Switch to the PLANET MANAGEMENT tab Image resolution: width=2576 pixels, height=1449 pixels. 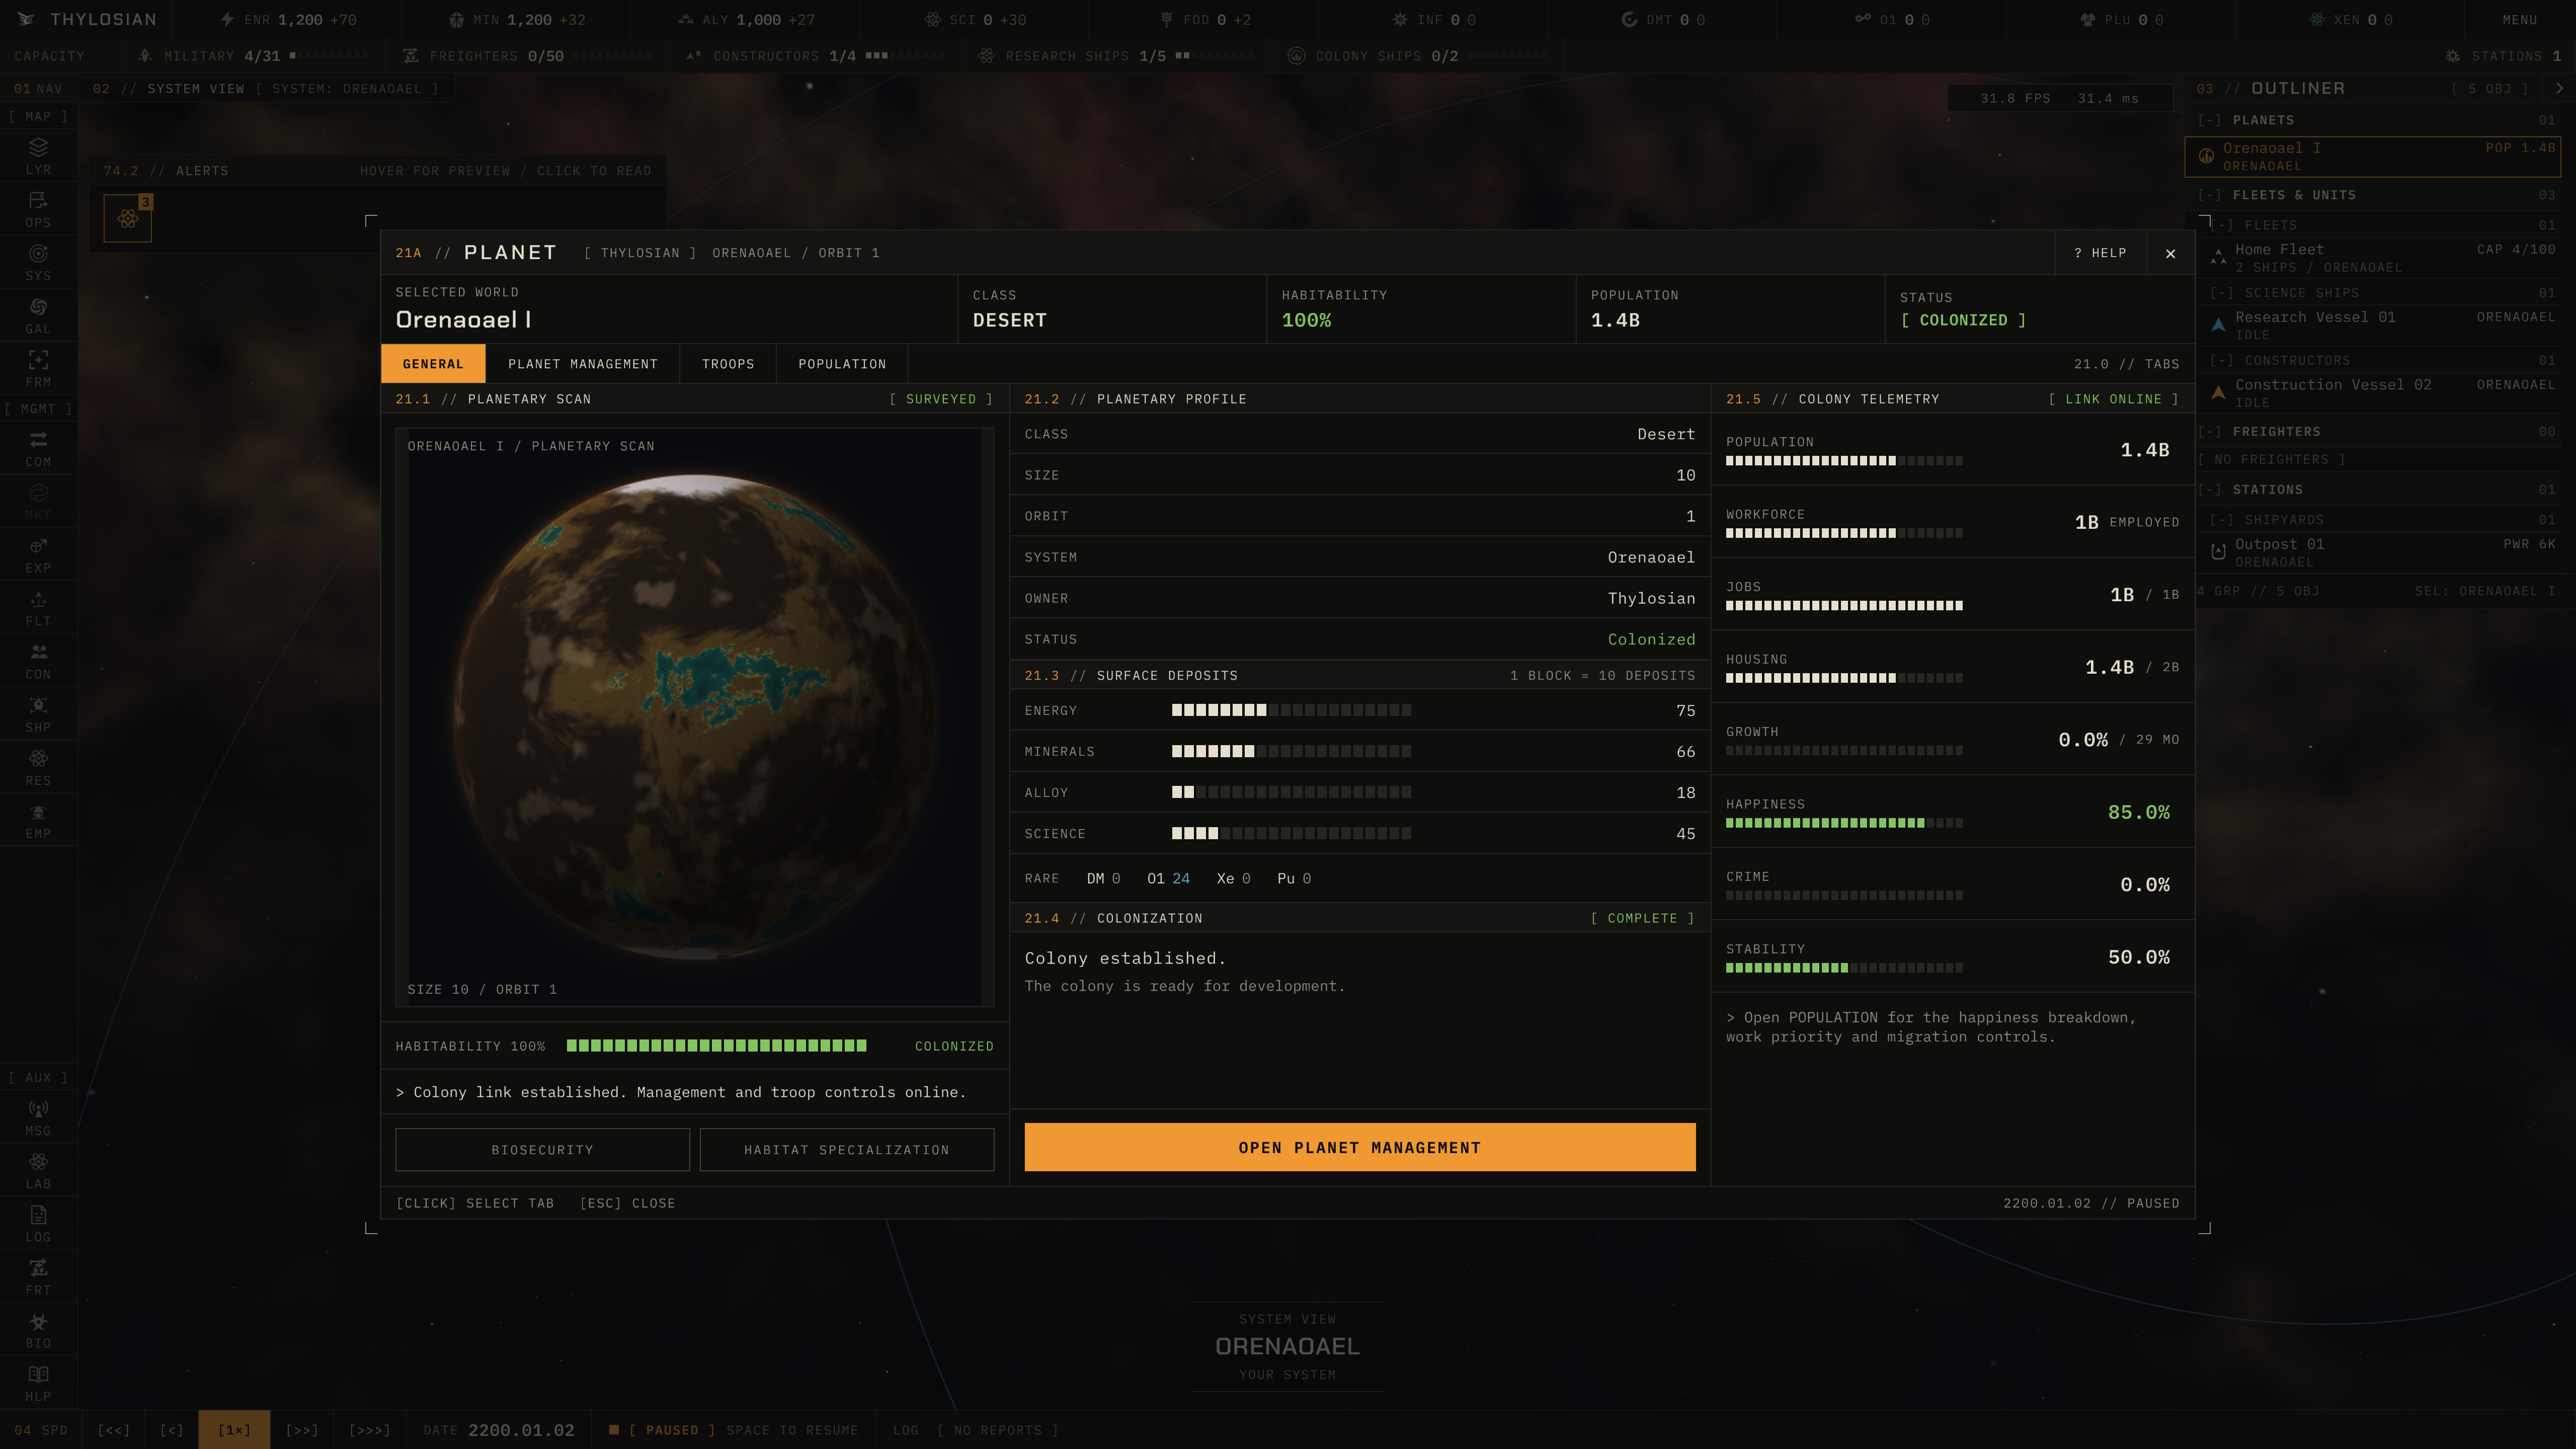582,364
